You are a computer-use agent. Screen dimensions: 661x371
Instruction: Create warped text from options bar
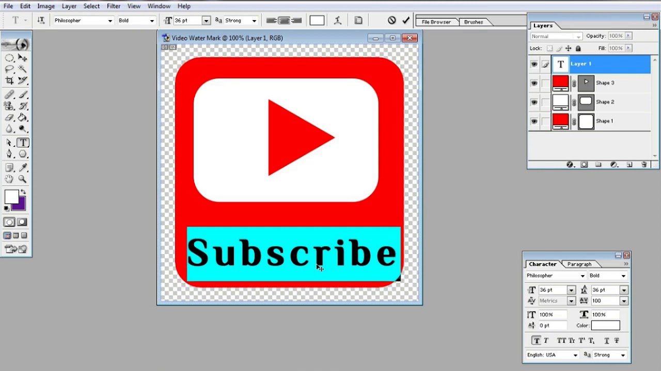337,21
